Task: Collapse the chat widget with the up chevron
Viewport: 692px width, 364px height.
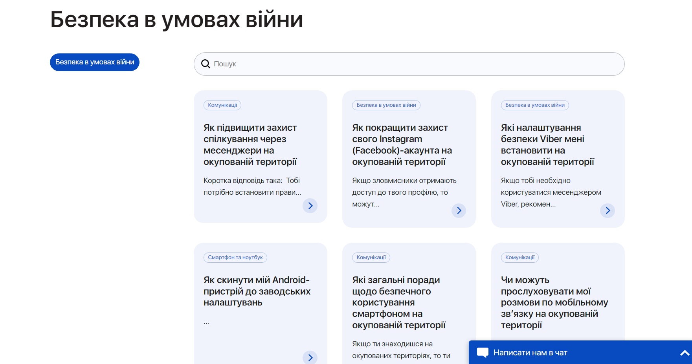Action: coord(683,353)
